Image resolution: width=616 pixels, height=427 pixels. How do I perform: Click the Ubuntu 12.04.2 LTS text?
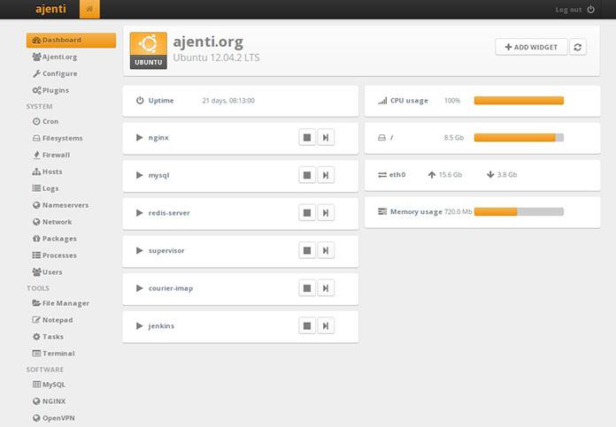coord(216,57)
